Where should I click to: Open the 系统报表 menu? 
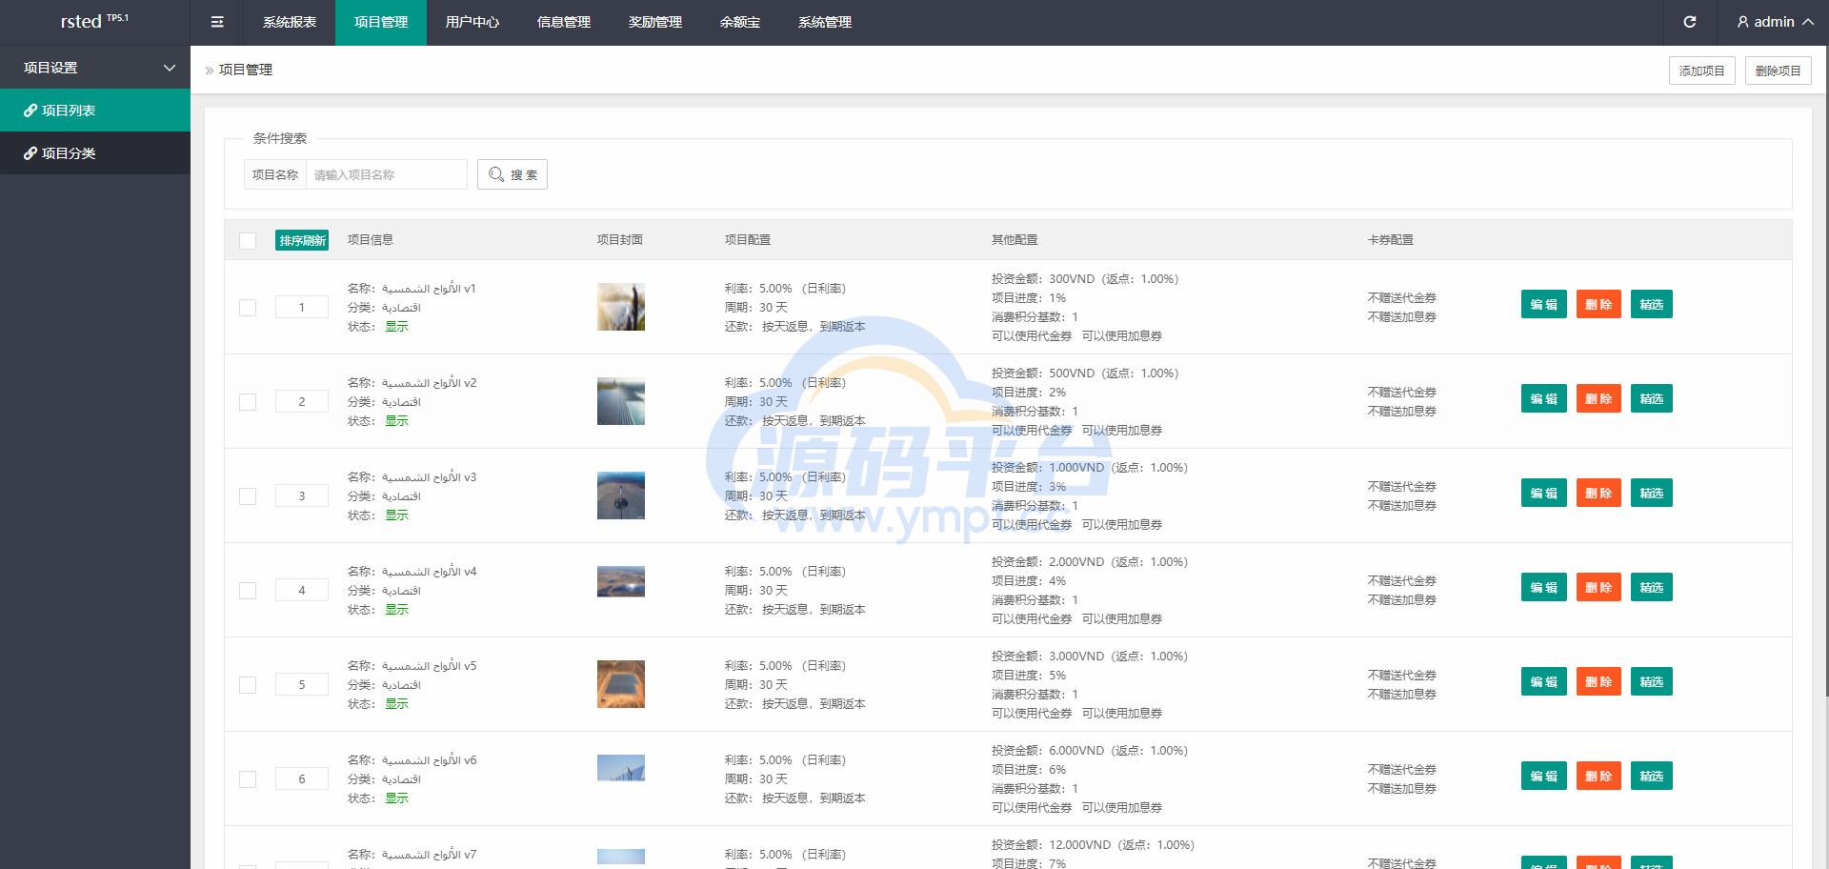tap(290, 22)
